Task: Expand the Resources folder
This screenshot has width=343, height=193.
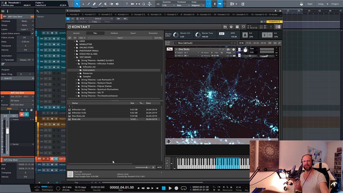Action: click(x=78, y=73)
